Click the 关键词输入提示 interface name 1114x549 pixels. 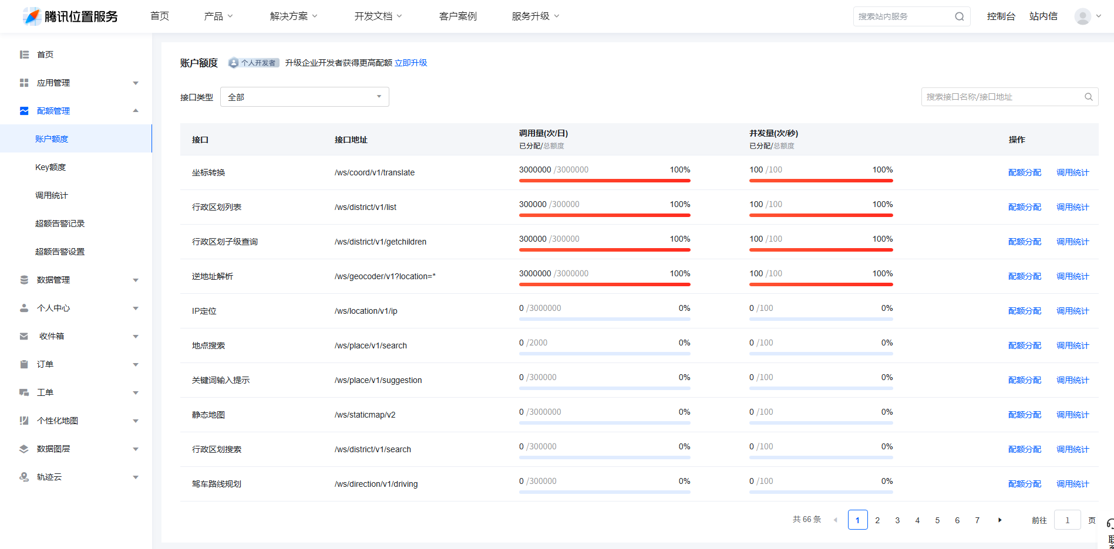(221, 380)
